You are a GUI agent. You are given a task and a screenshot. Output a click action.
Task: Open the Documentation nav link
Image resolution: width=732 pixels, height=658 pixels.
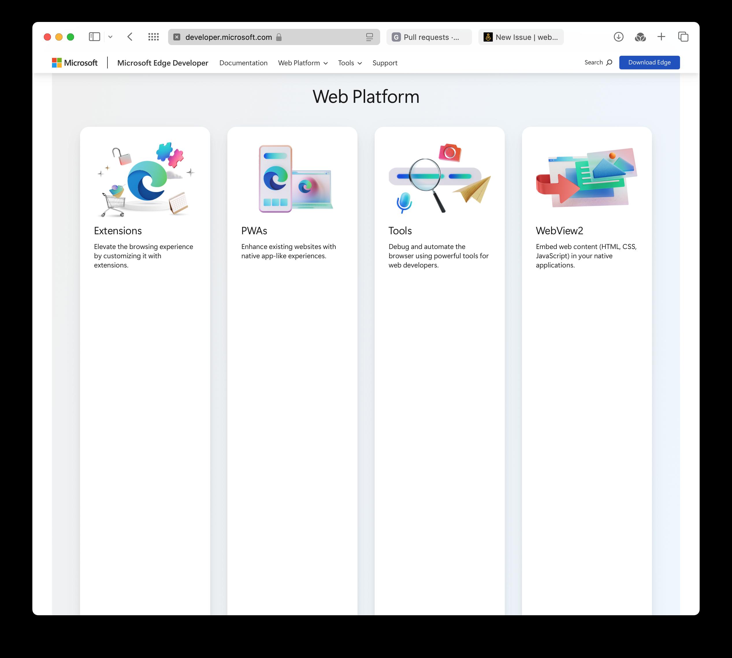tap(243, 63)
